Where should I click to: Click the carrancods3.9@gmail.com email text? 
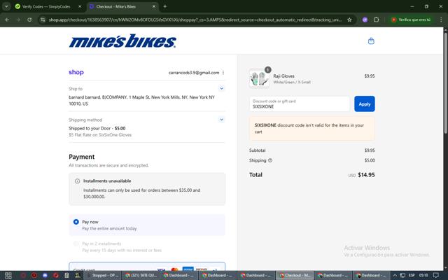[x=194, y=73]
